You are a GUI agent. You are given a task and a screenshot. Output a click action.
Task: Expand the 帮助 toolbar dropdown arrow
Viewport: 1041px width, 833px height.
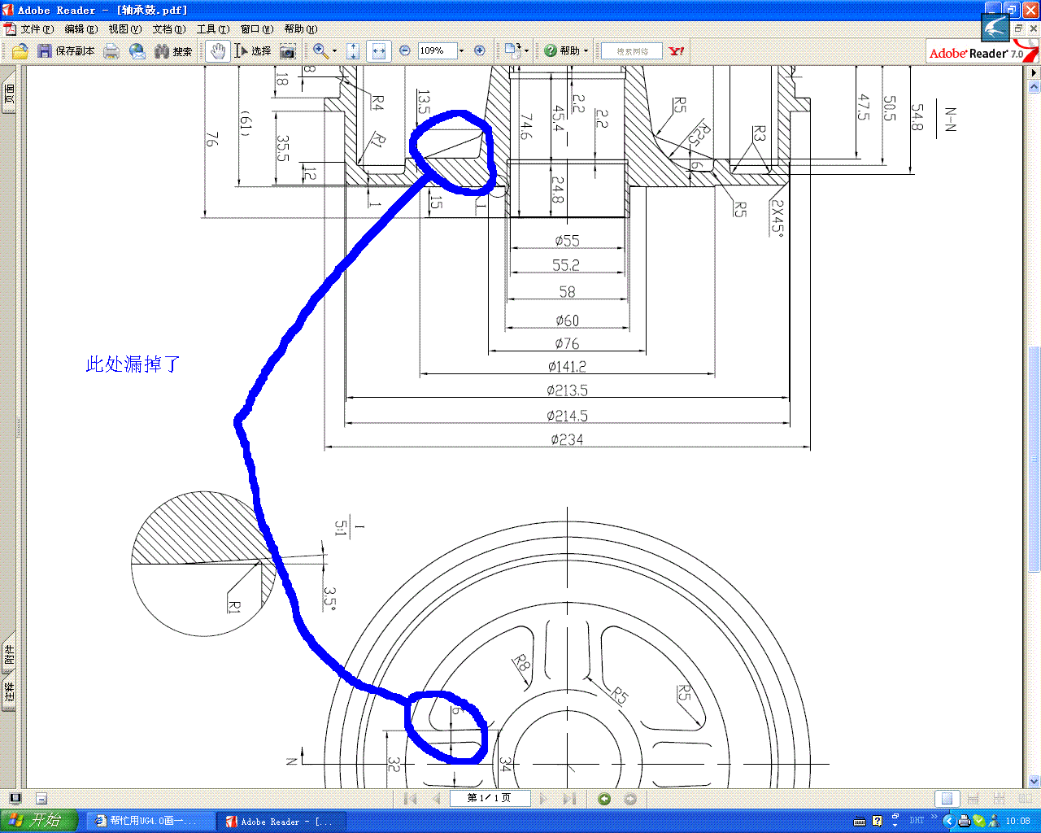tap(586, 51)
